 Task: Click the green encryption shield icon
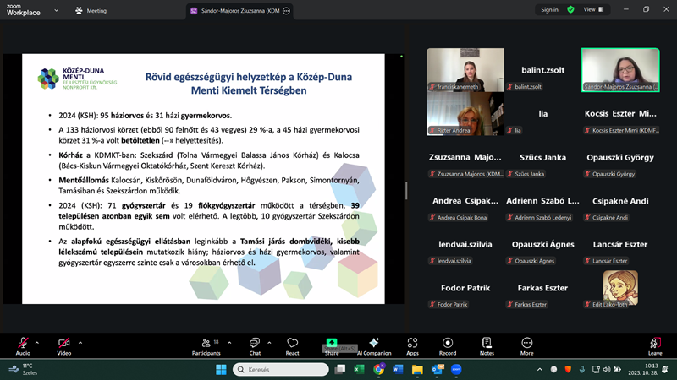(x=570, y=9)
